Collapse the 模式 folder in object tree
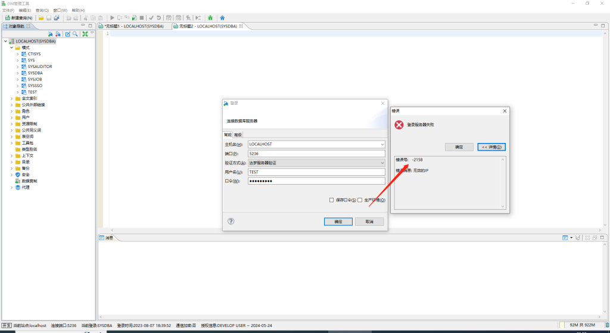The width and height of the screenshot is (610, 333). (12, 48)
